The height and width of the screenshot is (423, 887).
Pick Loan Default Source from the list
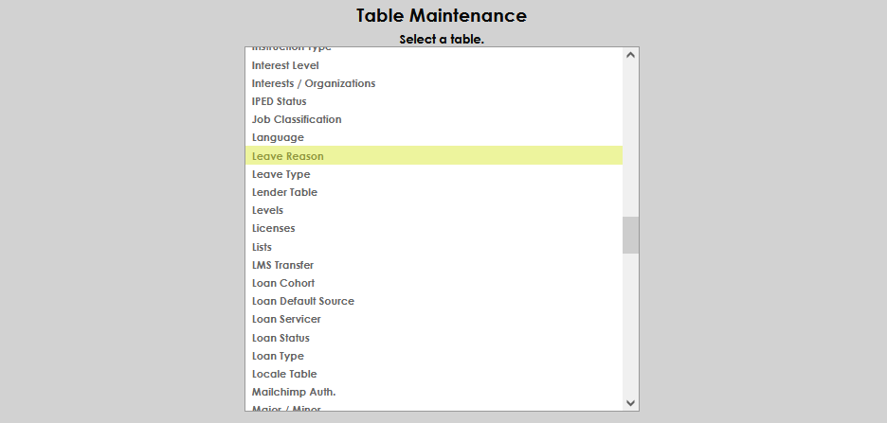(303, 301)
